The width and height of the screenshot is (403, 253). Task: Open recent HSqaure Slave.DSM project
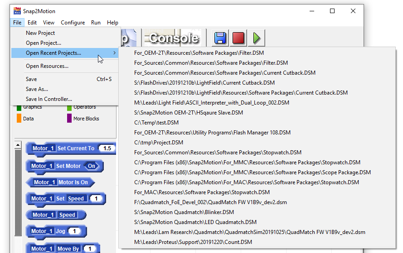[x=257, y=113]
